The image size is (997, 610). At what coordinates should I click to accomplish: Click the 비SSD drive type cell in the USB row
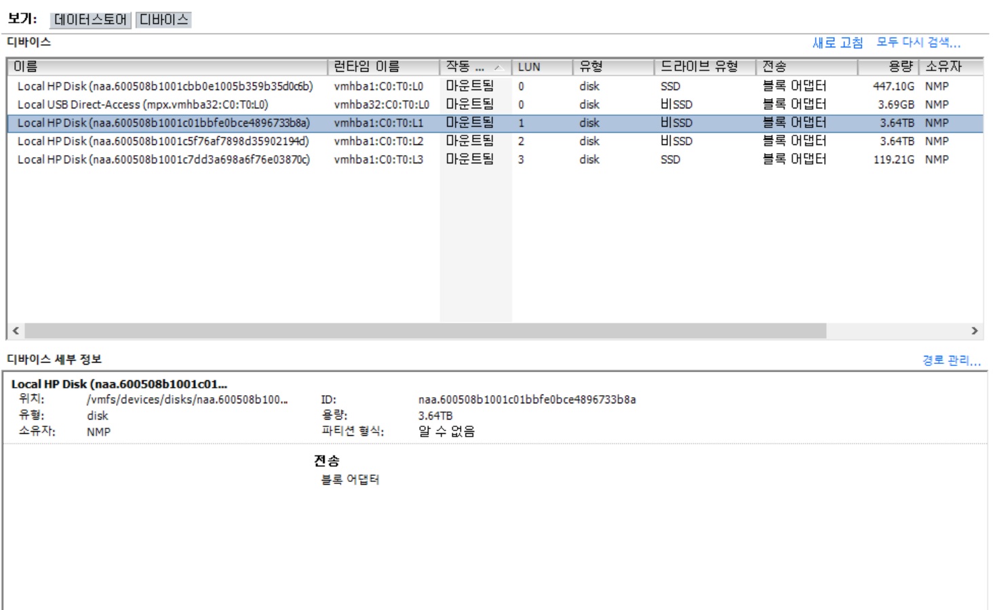(676, 105)
